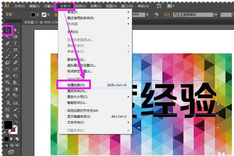Select the Free Transform tool
Image resolution: width=234 pixels, height=156 pixels.
(x=16, y=76)
